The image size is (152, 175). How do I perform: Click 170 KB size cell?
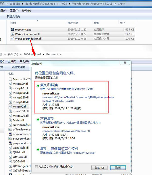click(x=130, y=39)
